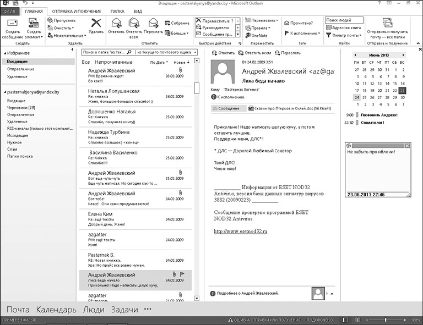The width and height of the screenshot is (423, 325).
Task: Expand the По Дате sort dropdown
Action: click(159, 63)
